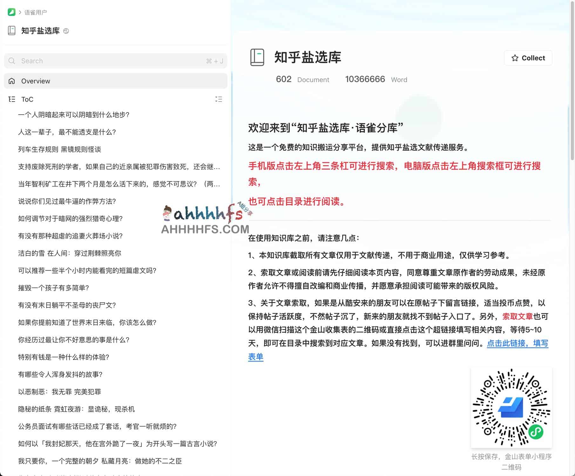Open 可以推荐一些半个小时内能看完的短篇虐文吗? entry
The width and height of the screenshot is (575, 476).
coord(87,271)
